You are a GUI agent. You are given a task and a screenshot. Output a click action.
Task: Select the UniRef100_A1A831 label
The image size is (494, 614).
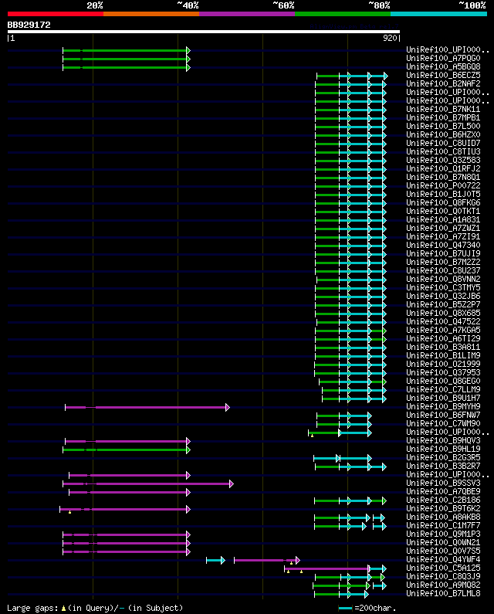pyautogui.click(x=443, y=219)
